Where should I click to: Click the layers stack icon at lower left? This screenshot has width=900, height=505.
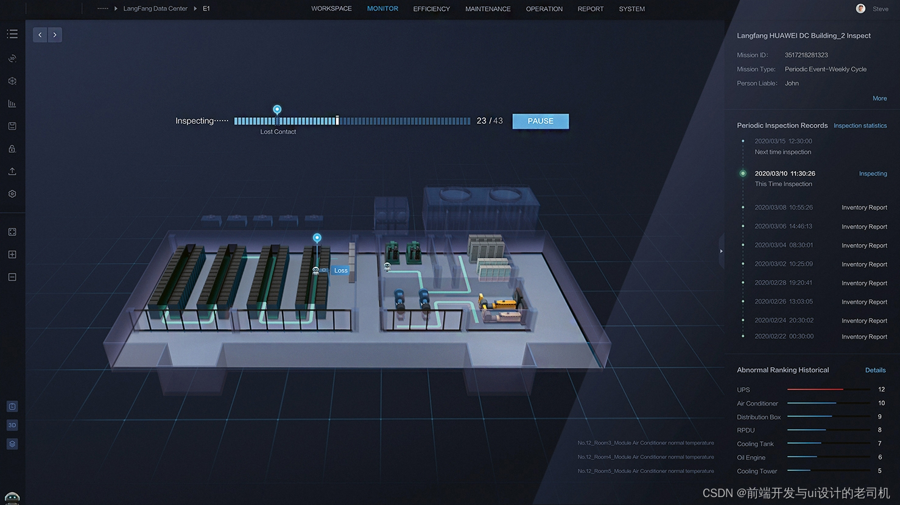coord(12,444)
